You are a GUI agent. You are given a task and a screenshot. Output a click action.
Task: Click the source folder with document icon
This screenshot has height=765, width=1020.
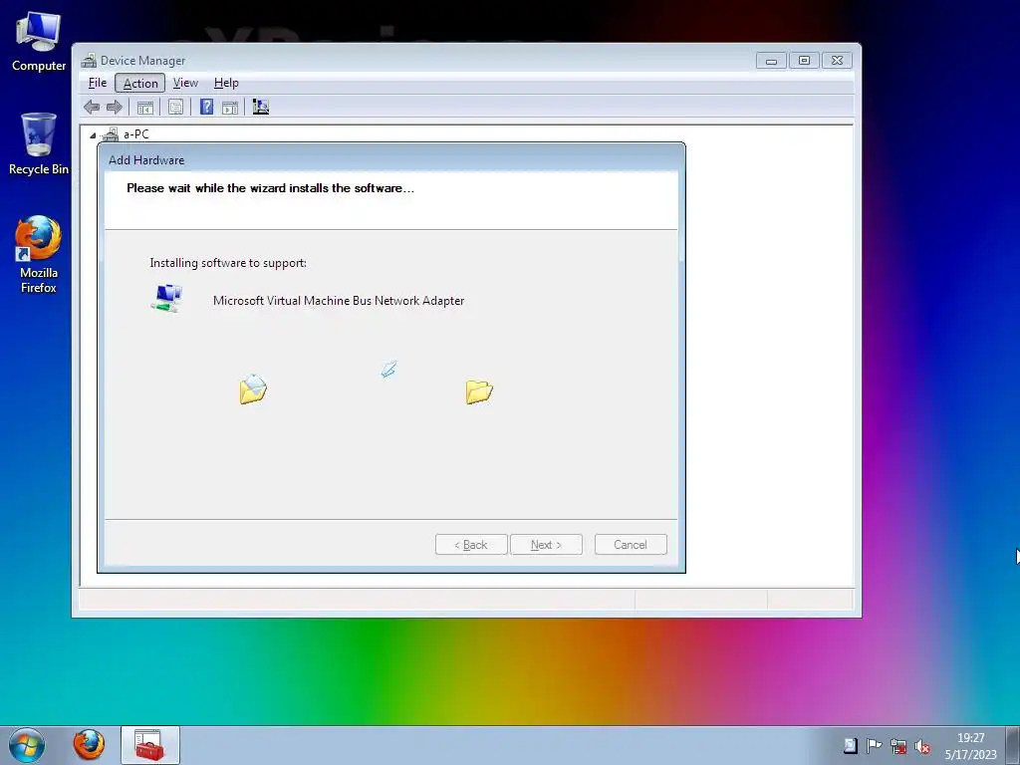tap(252, 389)
